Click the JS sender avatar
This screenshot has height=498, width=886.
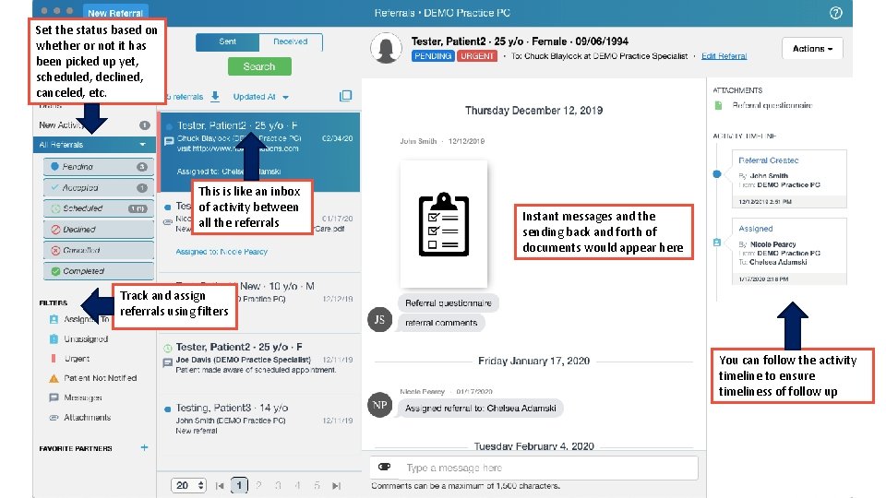(x=379, y=320)
